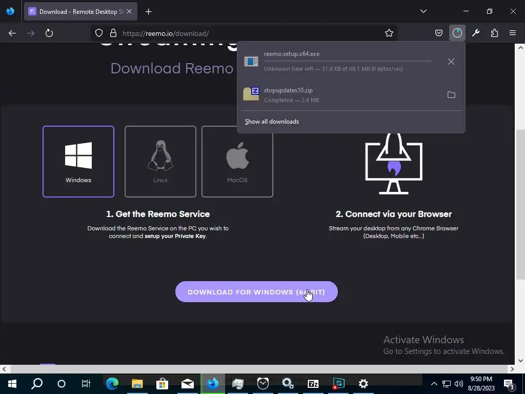Open the volume control in the tray
This screenshot has width=525, height=394.
coord(459,384)
